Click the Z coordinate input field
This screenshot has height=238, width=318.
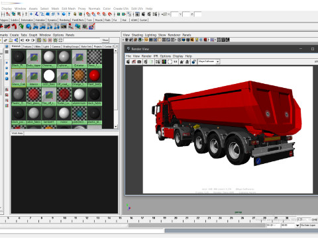click(198, 15)
